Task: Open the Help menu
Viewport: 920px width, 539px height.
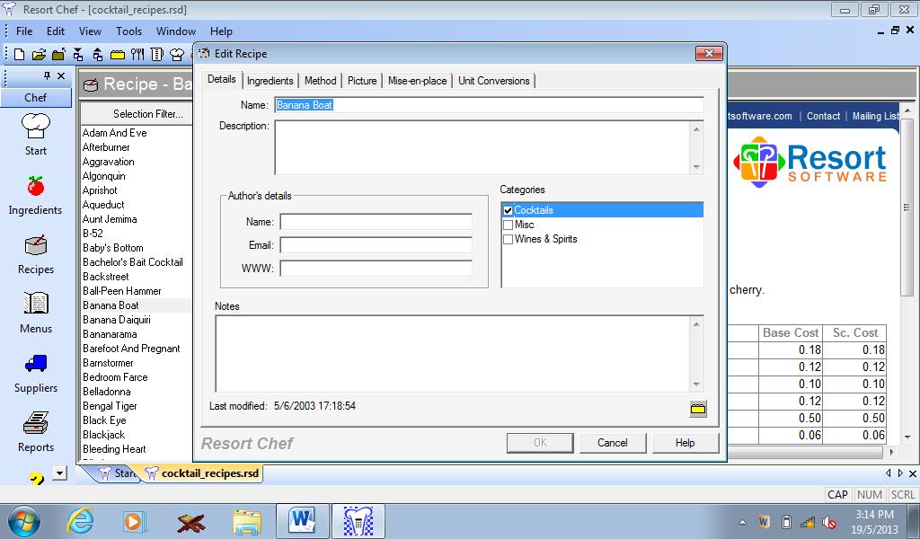Action: coord(221,31)
